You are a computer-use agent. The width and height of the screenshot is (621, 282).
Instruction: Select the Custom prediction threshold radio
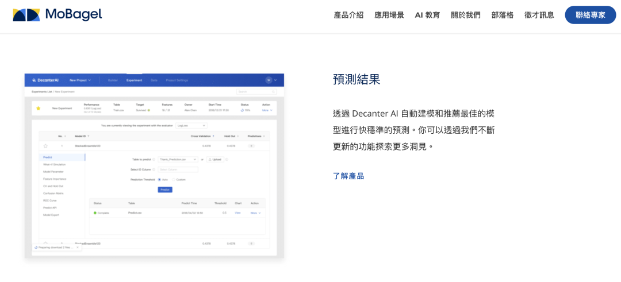173,180
